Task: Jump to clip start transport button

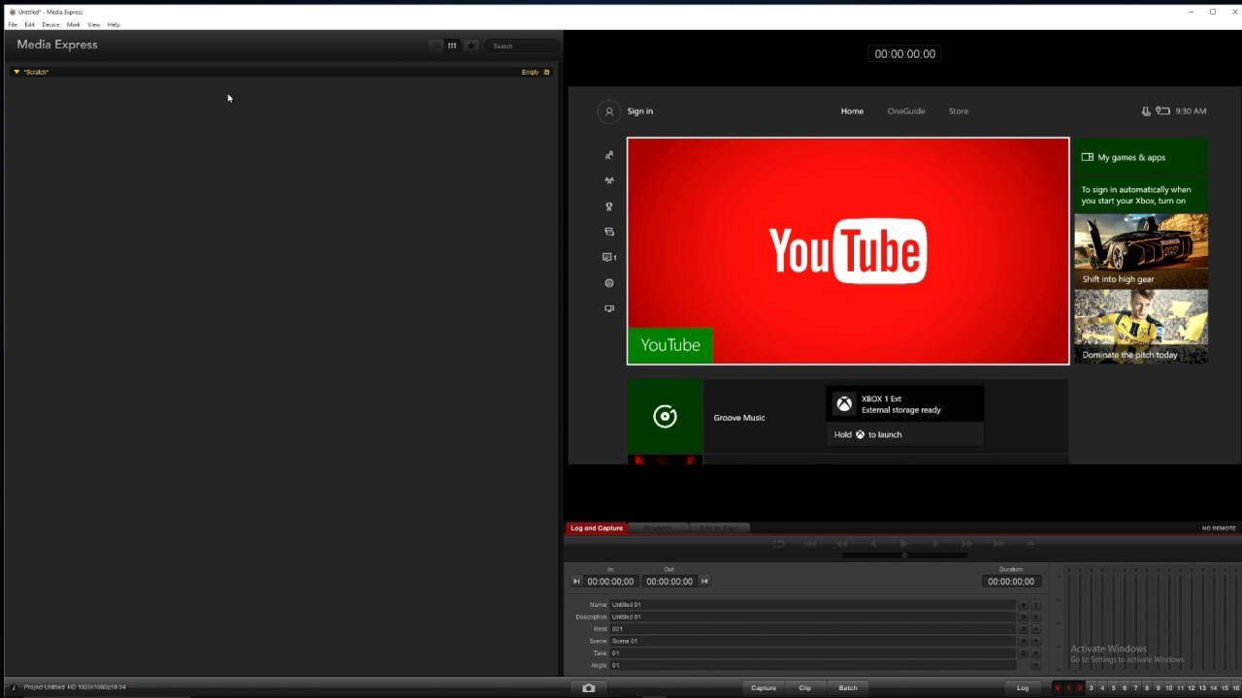Action: coord(810,544)
